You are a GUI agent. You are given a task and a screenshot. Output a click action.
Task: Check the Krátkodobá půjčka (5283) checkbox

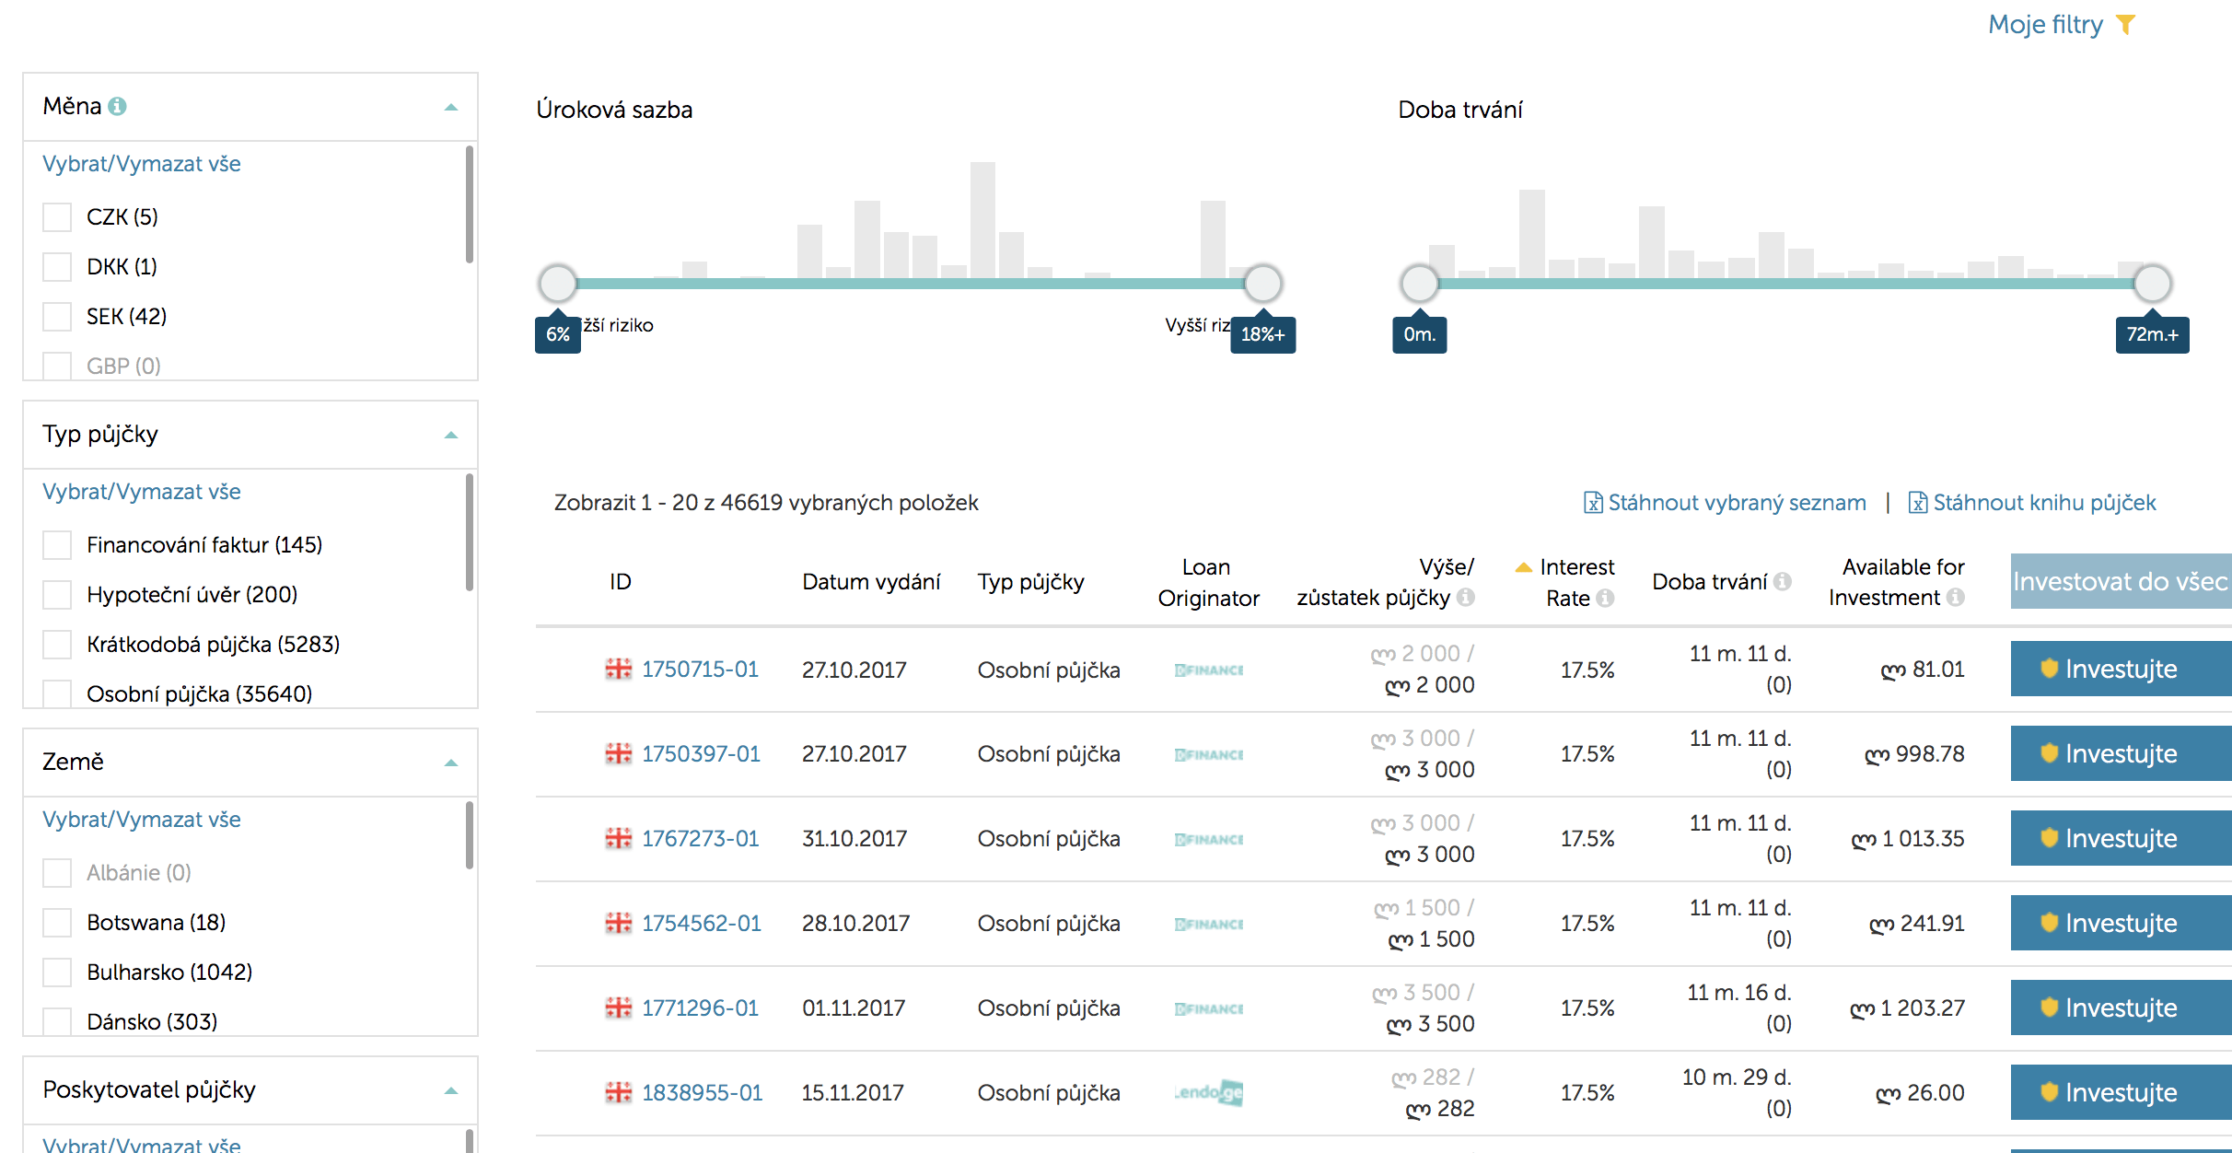[57, 645]
